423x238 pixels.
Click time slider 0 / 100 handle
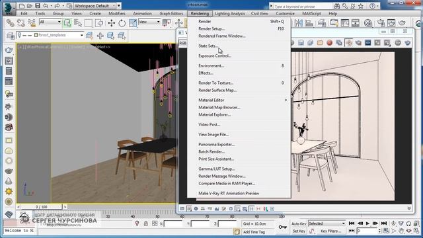coord(42,207)
